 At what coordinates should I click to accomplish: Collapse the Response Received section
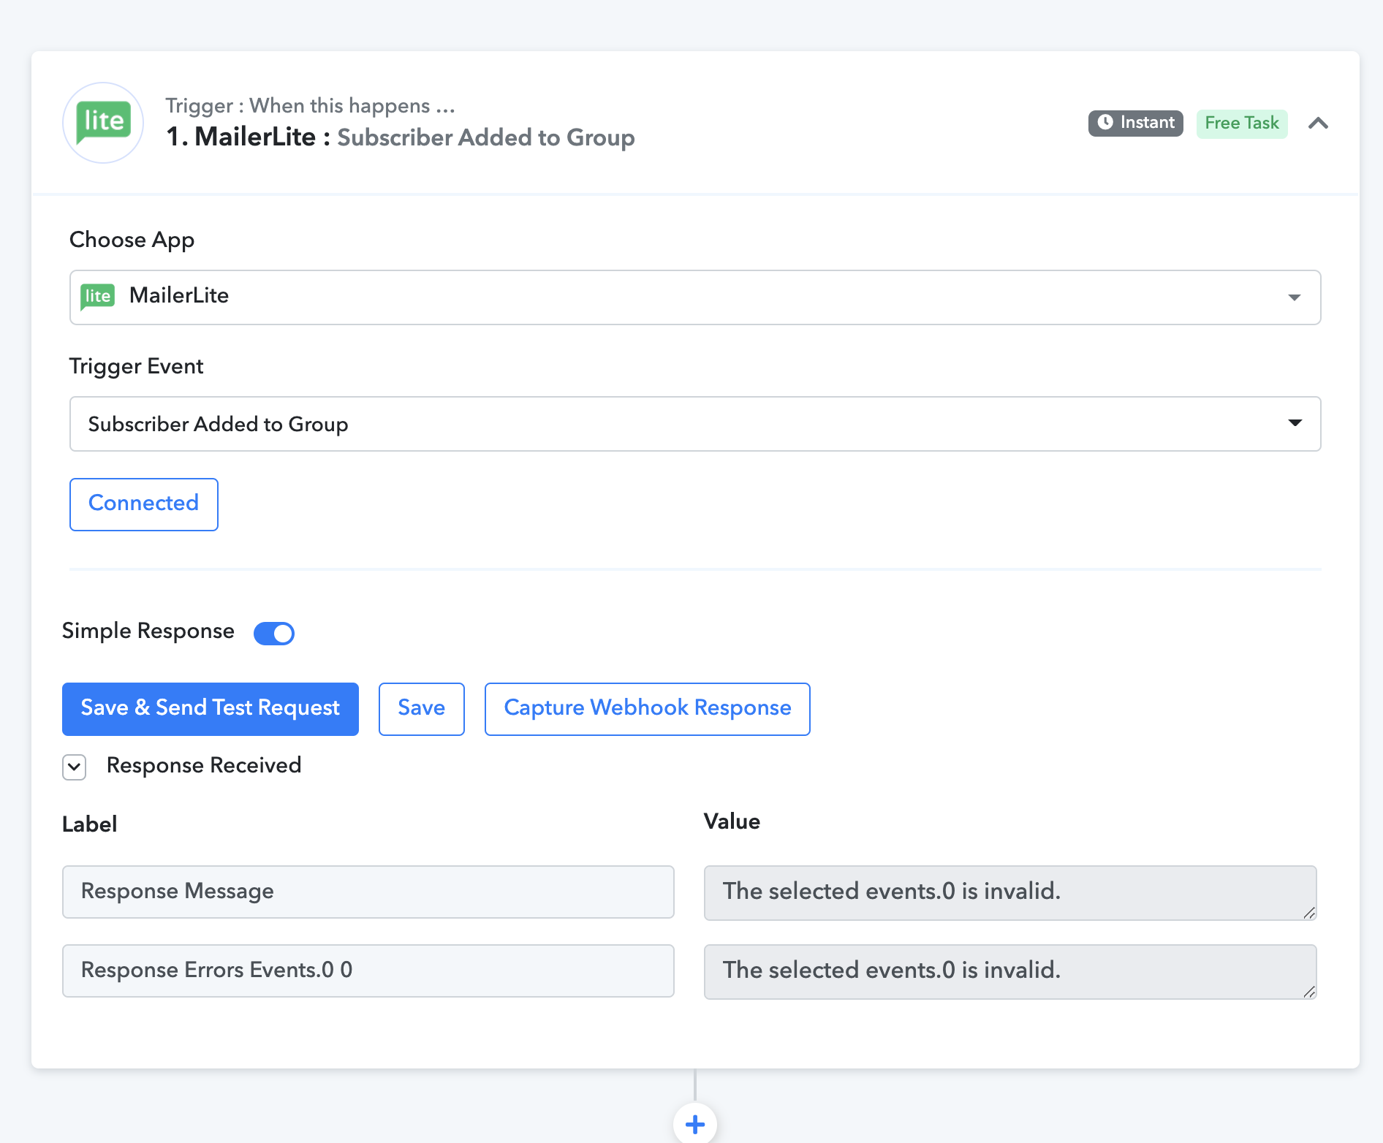75,767
